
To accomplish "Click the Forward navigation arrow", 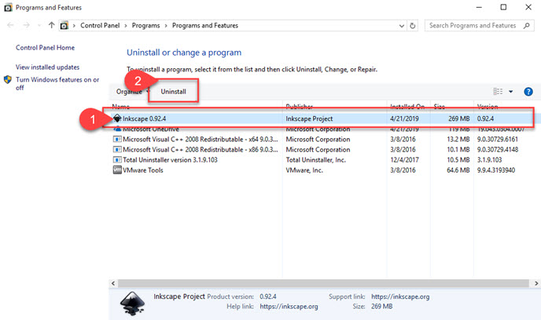I will point(26,25).
